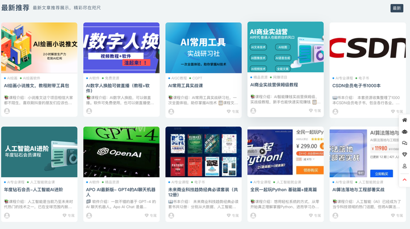
Task: Click AI商业实战营 teal cover thumbnail
Action: [285, 47]
